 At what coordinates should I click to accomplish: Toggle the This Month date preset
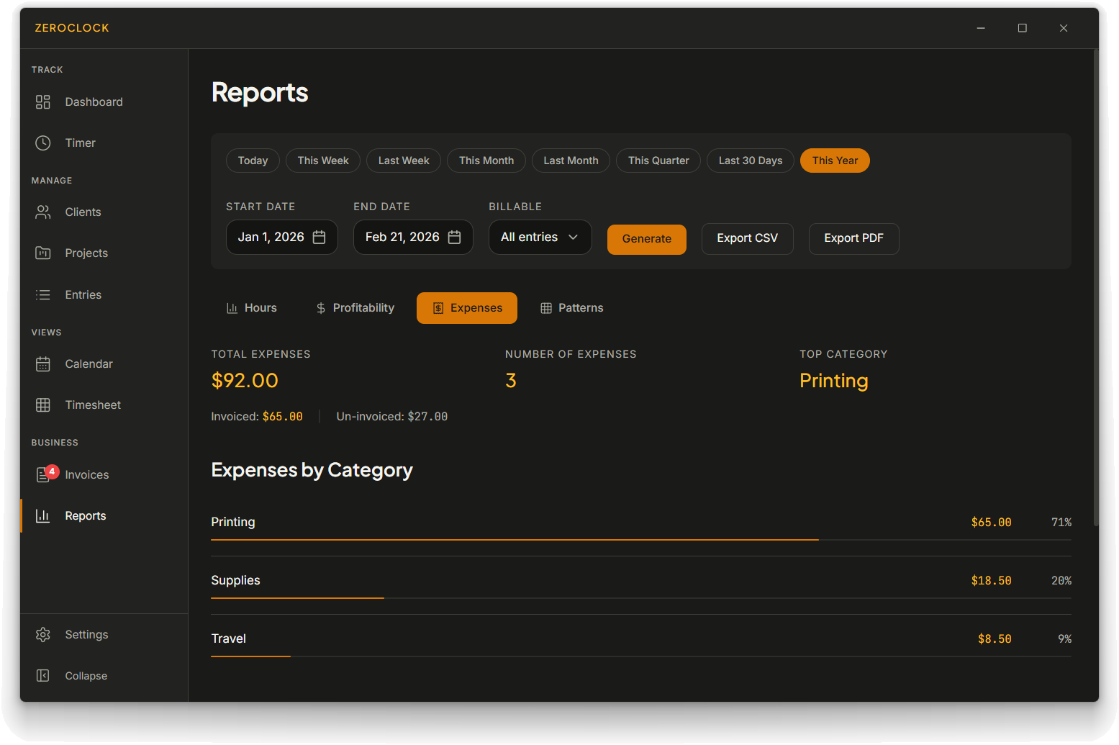(486, 161)
